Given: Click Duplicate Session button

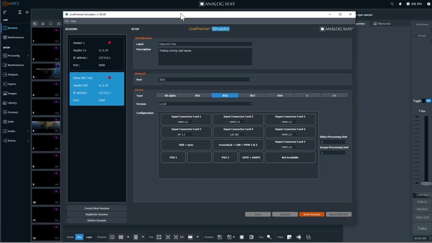Looking at the screenshot, I should pos(97,214).
